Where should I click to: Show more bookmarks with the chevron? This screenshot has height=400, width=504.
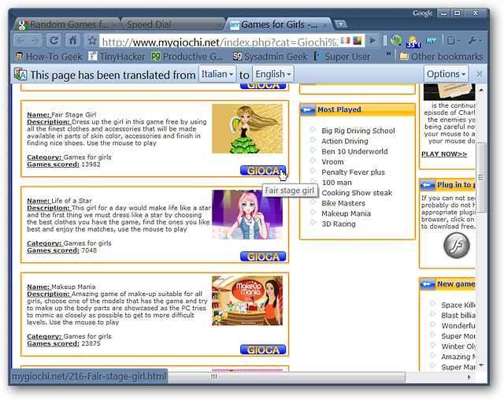pos(388,54)
